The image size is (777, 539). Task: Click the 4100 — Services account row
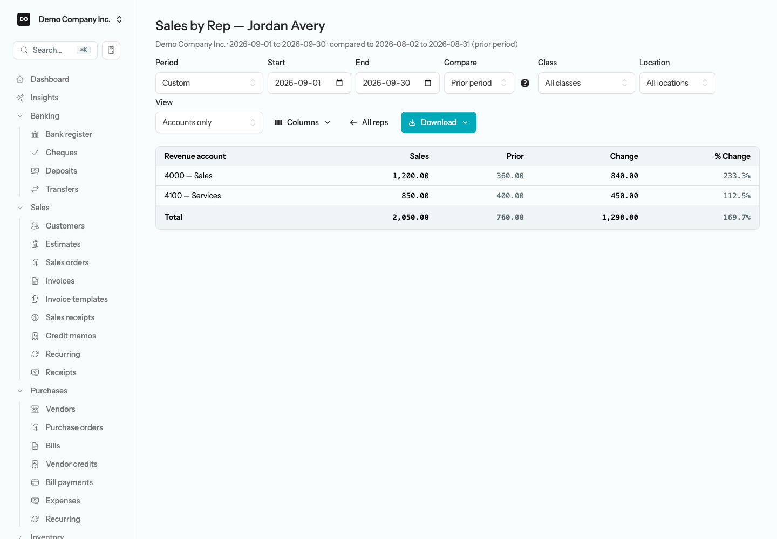click(458, 196)
